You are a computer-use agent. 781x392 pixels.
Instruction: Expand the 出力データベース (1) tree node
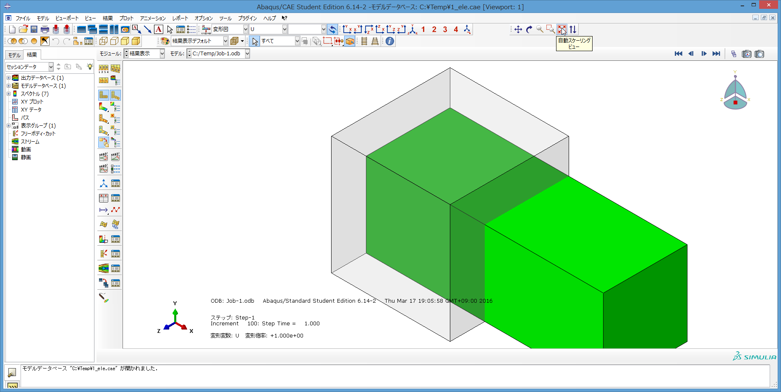[x=8, y=78]
